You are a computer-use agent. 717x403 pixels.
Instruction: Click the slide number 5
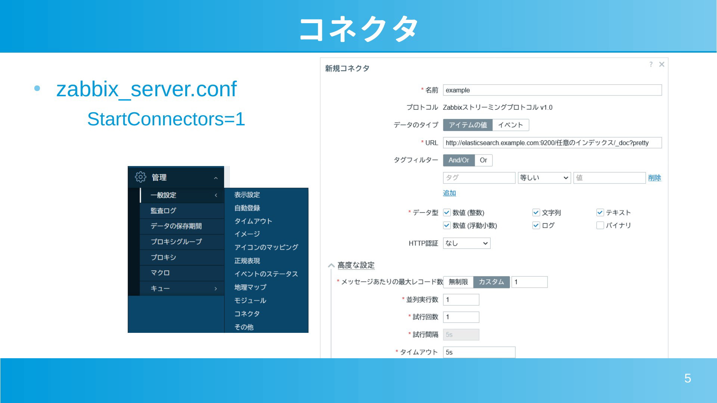(x=687, y=378)
